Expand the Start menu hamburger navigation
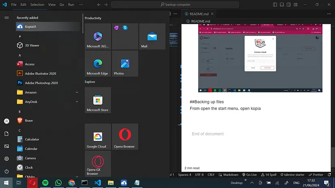335x188 pixels. click(x=6, y=18)
